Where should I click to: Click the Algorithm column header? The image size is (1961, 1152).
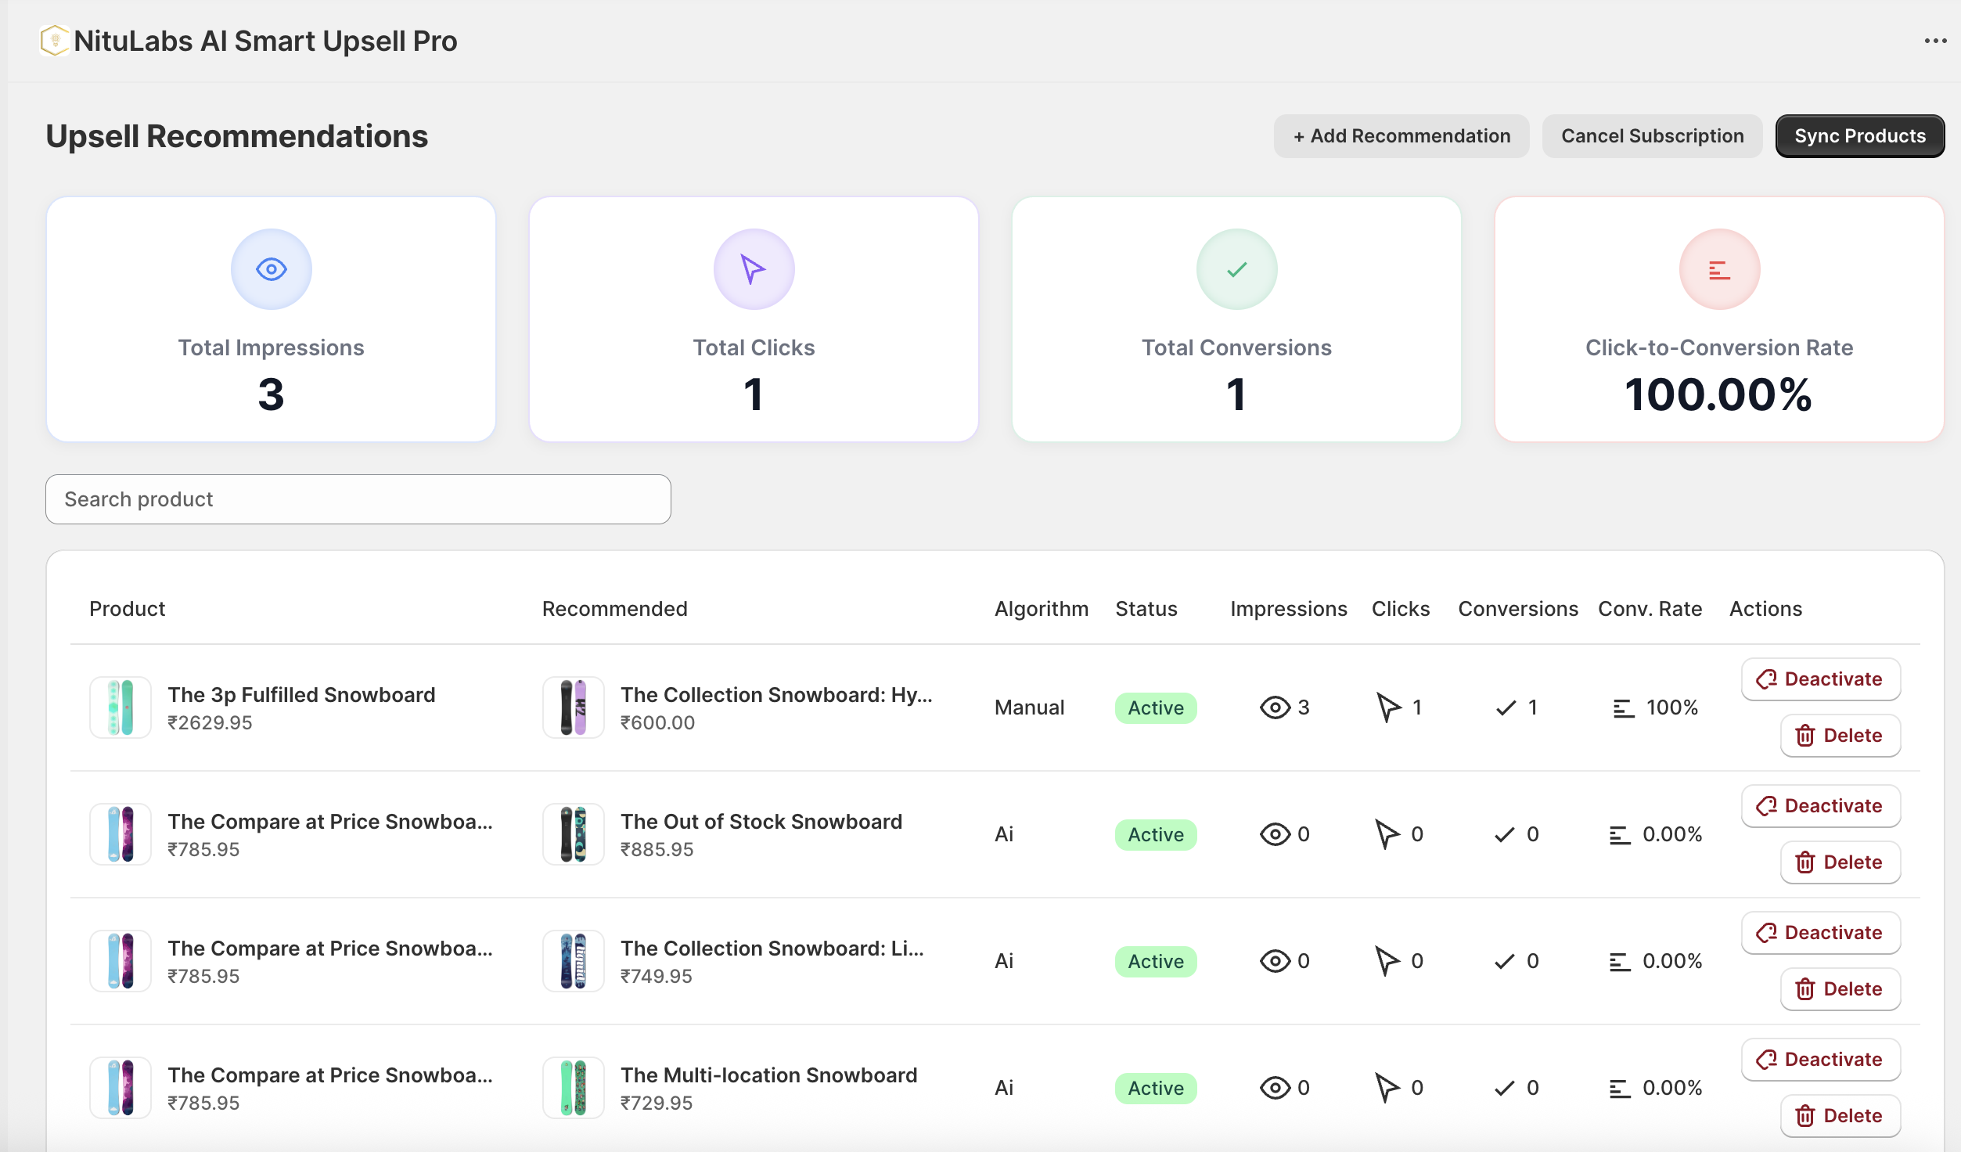(1042, 608)
